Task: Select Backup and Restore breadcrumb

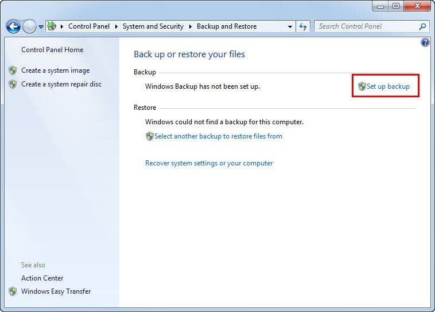Action: point(227,26)
